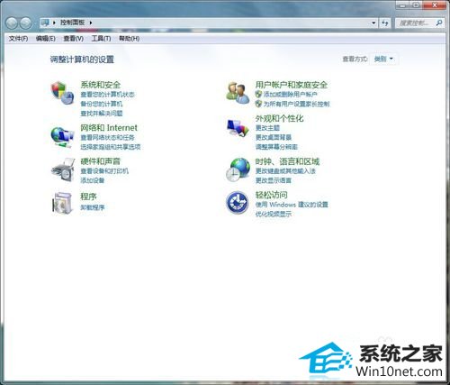
Task: Open the System and Security shield icon
Action: [x=62, y=93]
